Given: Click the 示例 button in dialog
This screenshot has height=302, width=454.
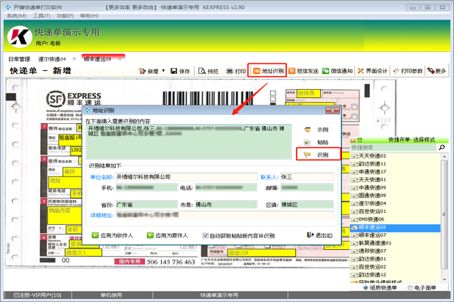Looking at the screenshot, I should tap(316, 129).
